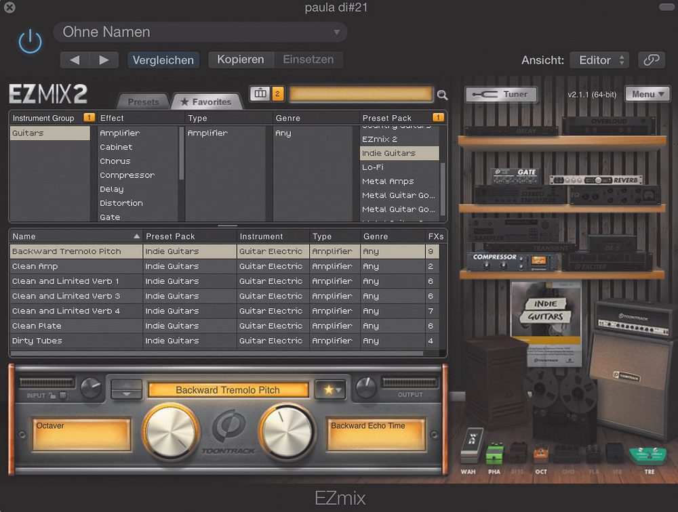Step to previous preset up arrow
Viewport: 678px width, 512px height.
(x=126, y=384)
